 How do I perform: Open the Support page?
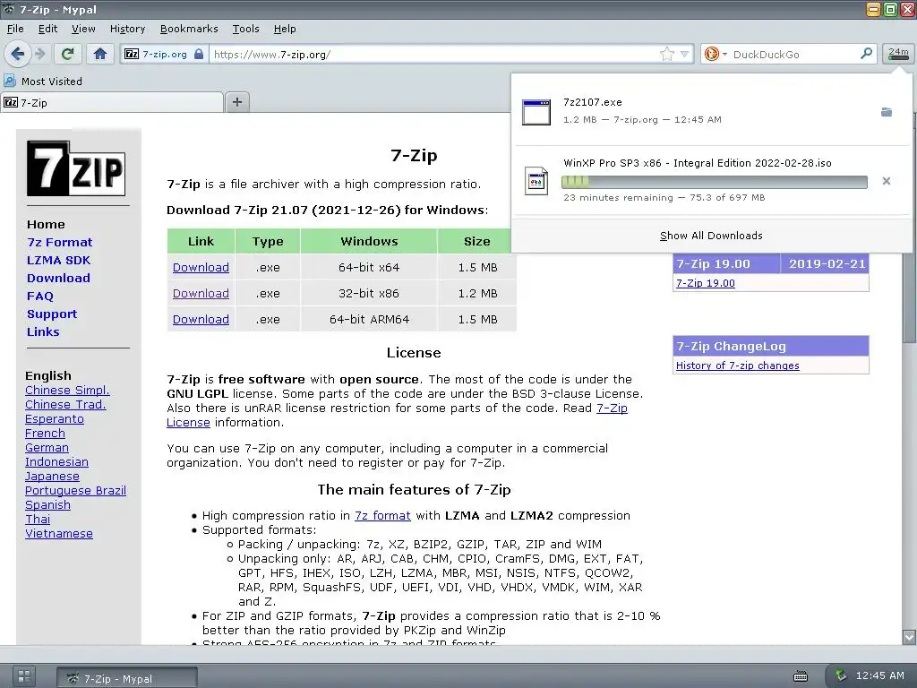click(x=51, y=314)
